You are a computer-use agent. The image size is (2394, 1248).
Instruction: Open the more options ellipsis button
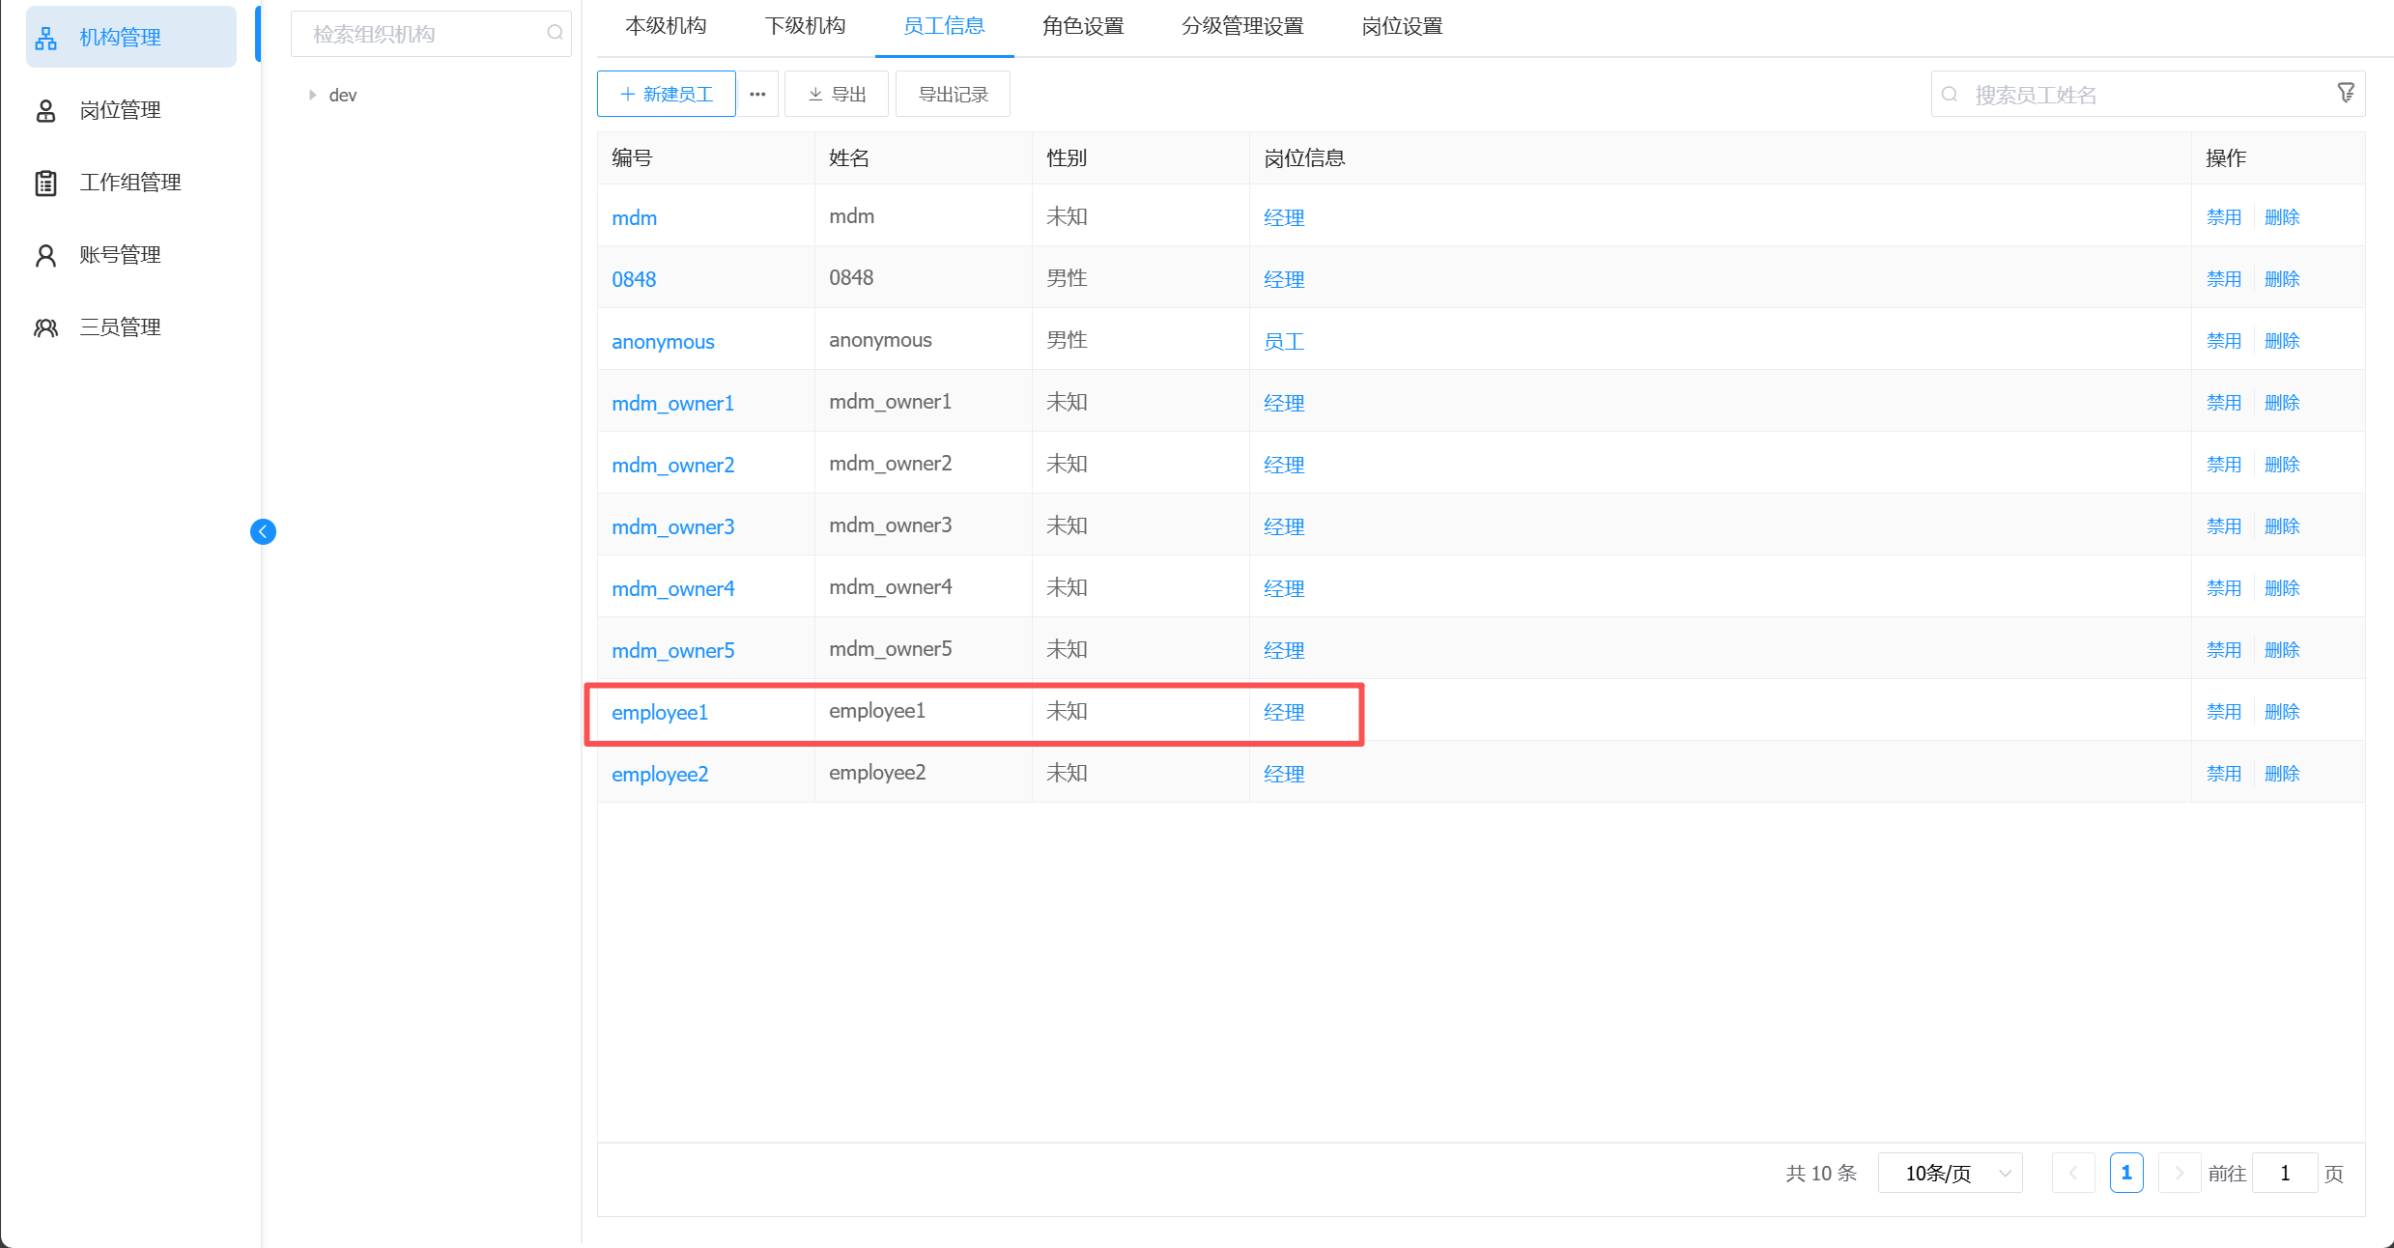(757, 94)
